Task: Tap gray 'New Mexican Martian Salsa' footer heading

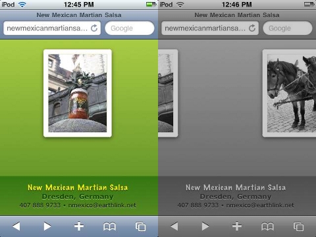Action: pyautogui.click(x=236, y=188)
